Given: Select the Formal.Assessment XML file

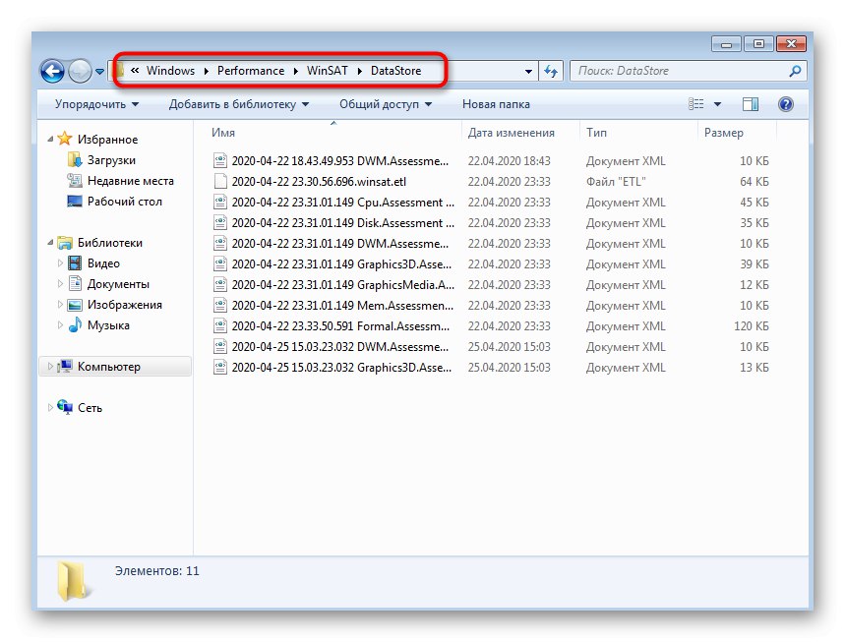Looking at the screenshot, I should click(x=340, y=325).
